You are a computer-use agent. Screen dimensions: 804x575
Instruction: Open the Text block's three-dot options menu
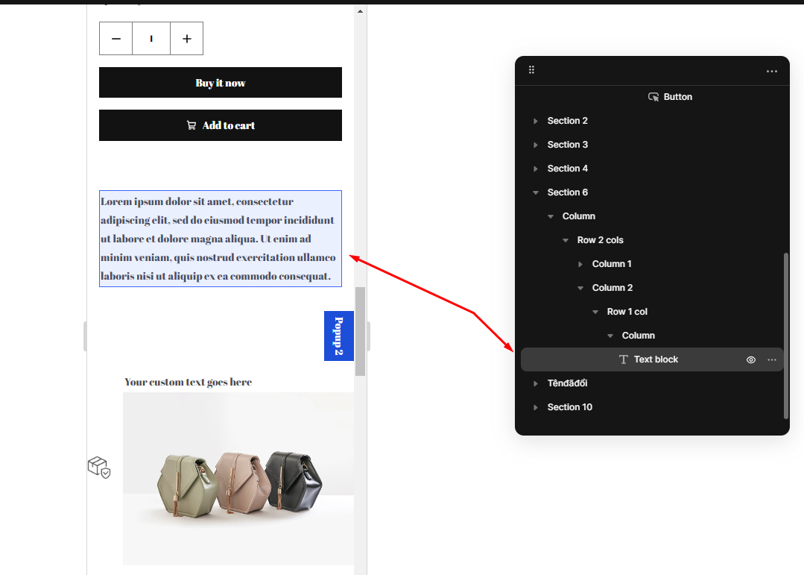tap(772, 359)
